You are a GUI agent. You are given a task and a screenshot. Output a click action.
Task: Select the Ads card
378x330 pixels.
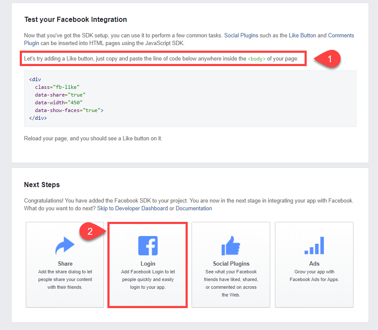point(314,265)
